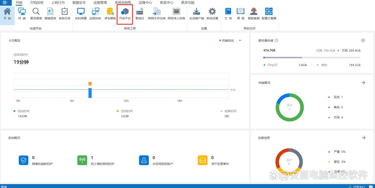Expand 终端概况 details with arrow
This screenshot has width=375, height=188.
pyautogui.click(x=363, y=83)
